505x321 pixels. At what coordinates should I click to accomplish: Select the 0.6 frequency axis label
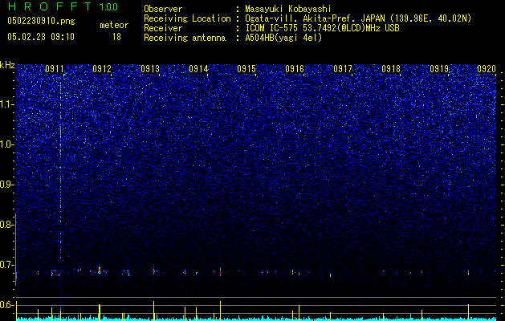(x=7, y=305)
